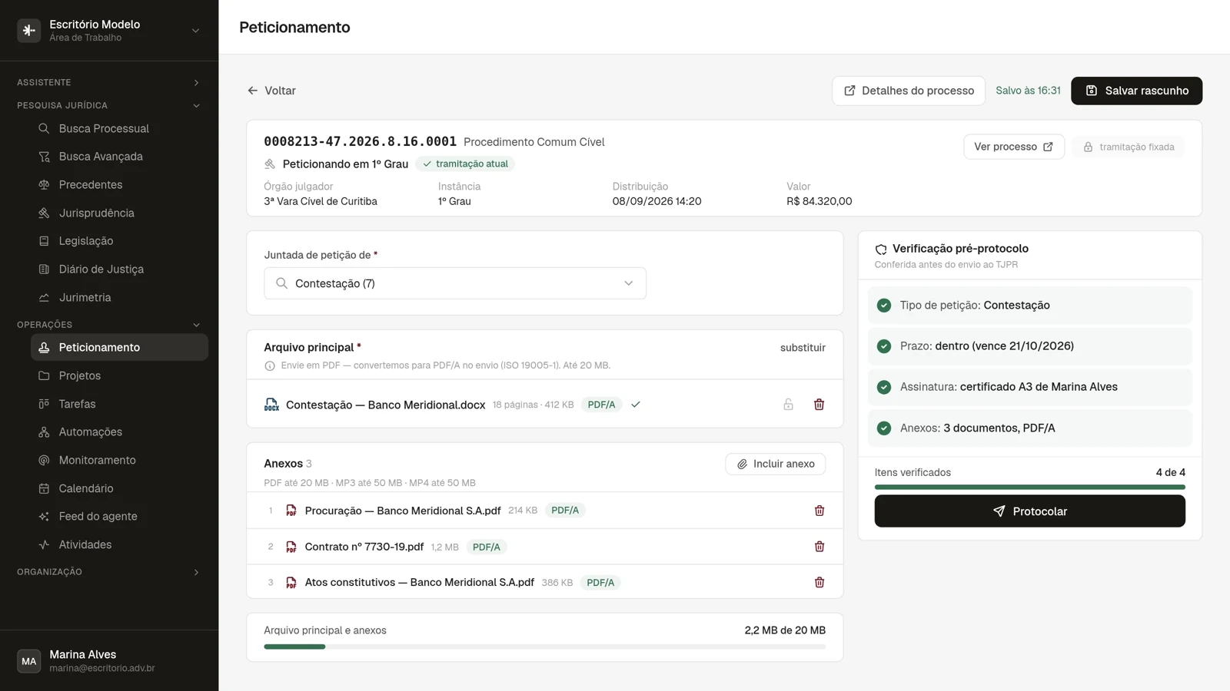Click substituir link for main file

(x=803, y=348)
